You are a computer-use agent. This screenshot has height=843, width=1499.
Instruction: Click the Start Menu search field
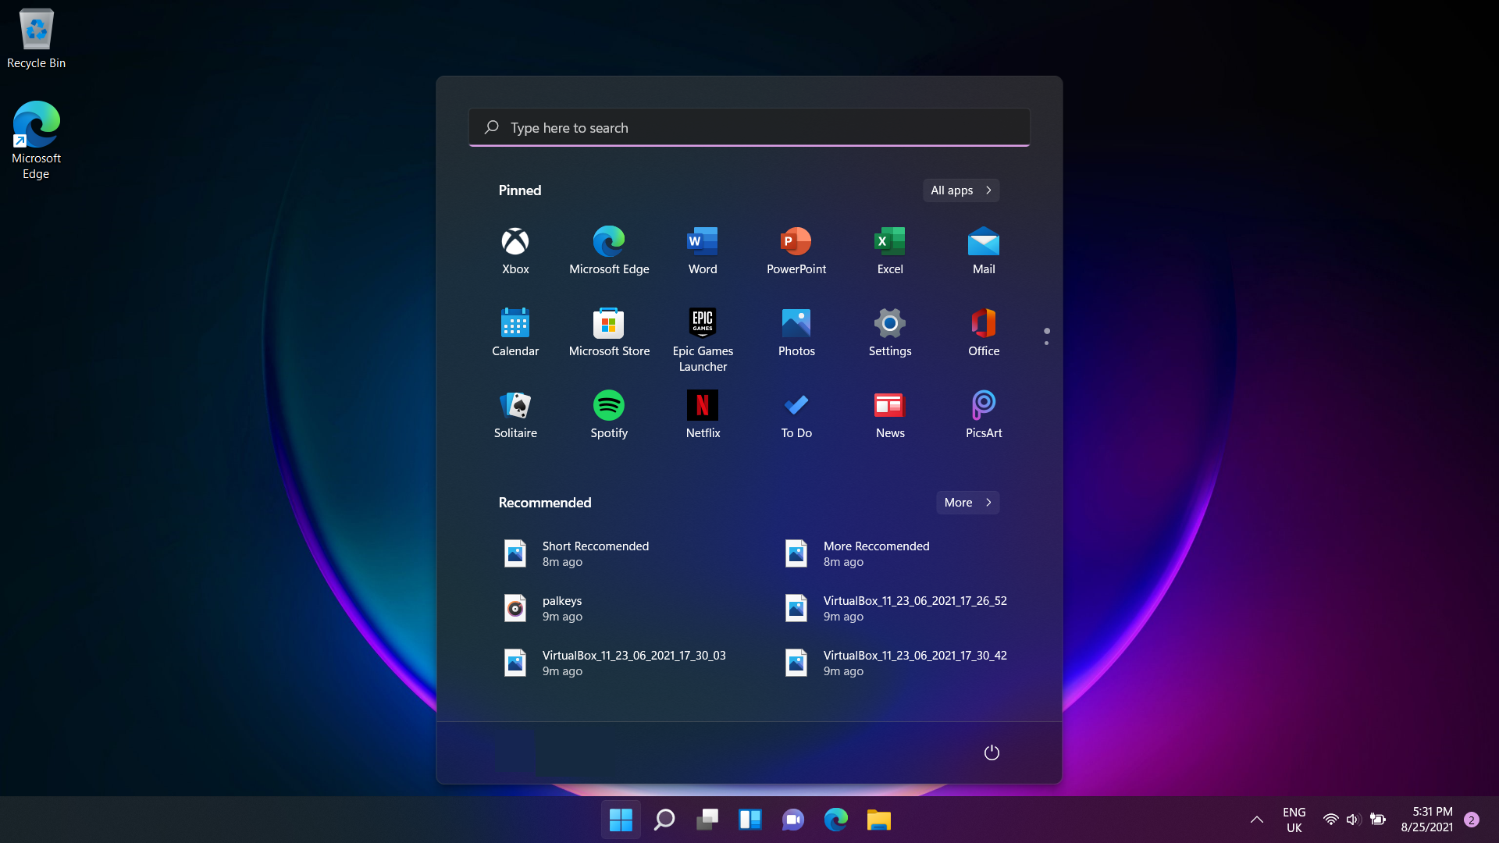click(749, 126)
